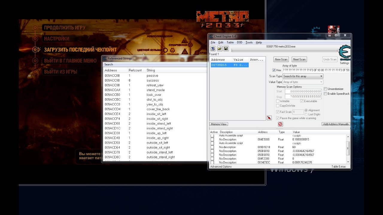Select the 'outside_stand_right' string row

pos(155,157)
